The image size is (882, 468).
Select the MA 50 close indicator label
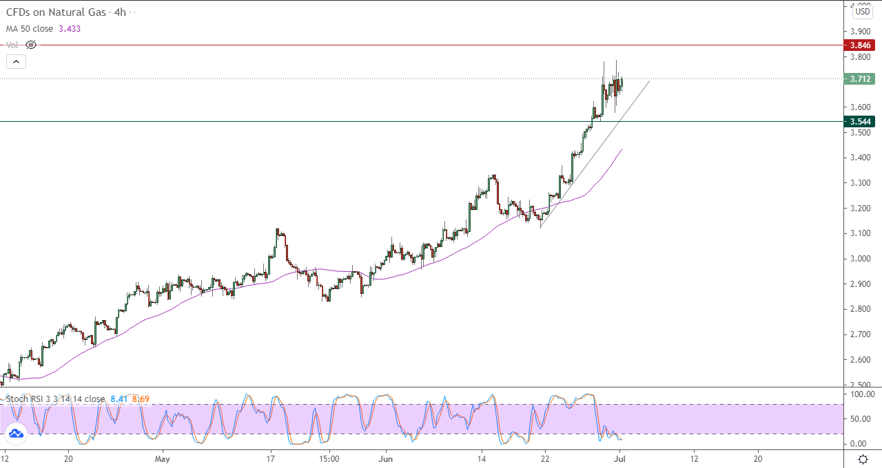pyautogui.click(x=30, y=29)
